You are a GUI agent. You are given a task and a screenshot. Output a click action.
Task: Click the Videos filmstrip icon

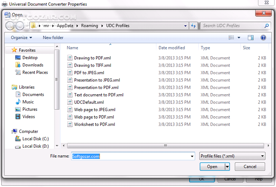18,117
